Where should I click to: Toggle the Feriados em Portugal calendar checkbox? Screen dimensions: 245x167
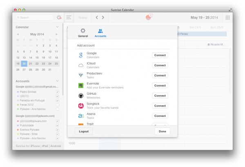[x=58, y=100]
